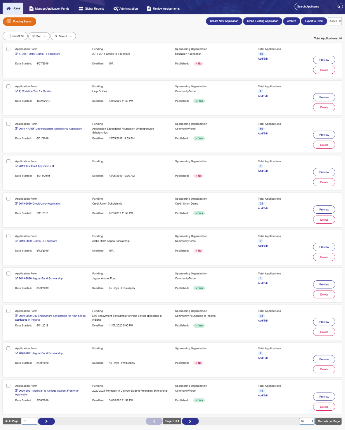Click the next page arrow beside Page 1 of 4

point(190,421)
